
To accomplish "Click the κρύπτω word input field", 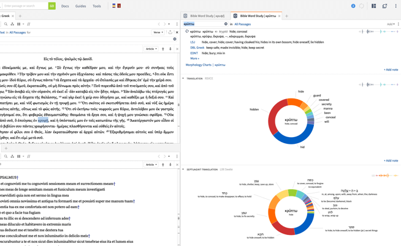I will (204, 24).
